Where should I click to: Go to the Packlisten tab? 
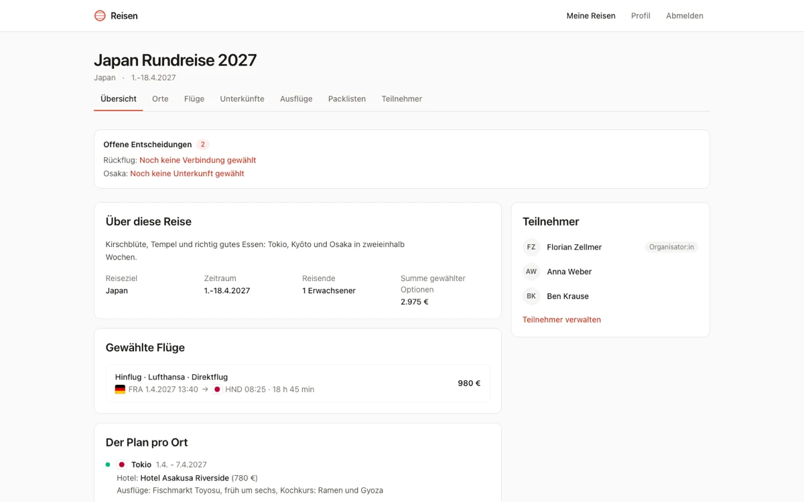(347, 98)
